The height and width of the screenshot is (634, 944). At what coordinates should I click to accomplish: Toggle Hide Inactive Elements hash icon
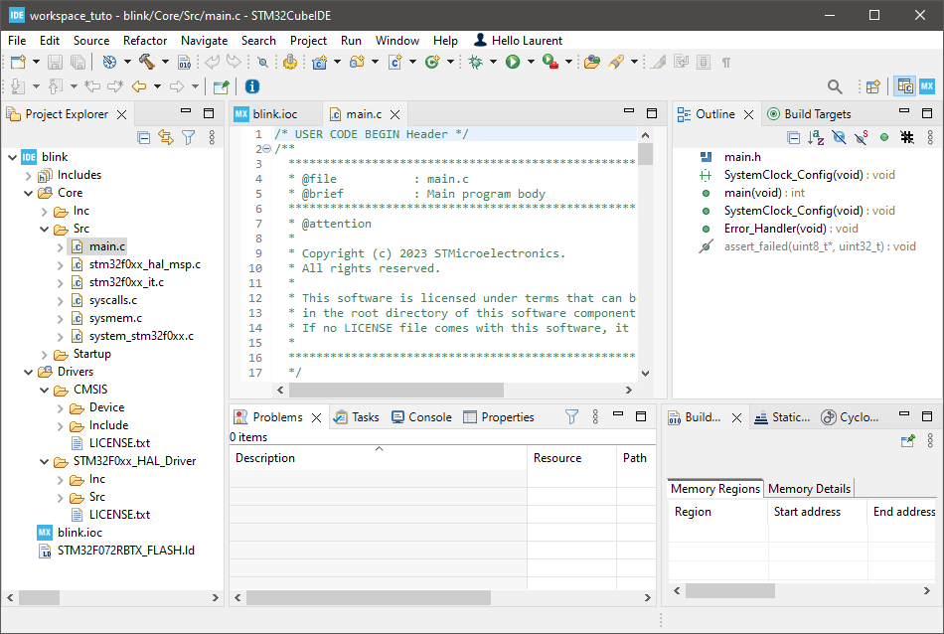[x=907, y=138]
